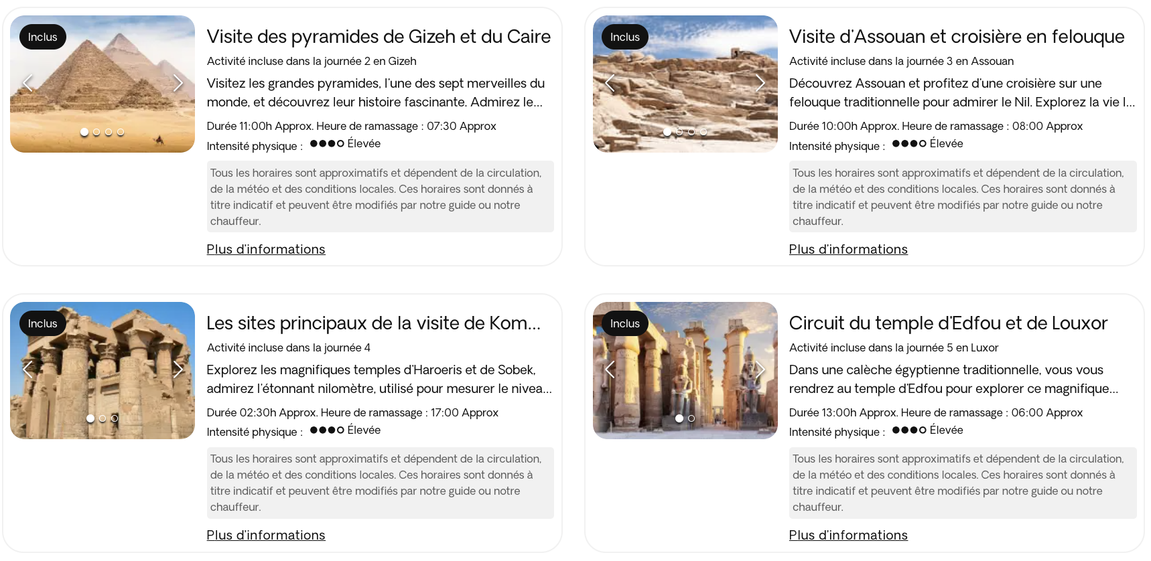Advance the Edfou and Louxor temple carousel
This screenshot has height=561, width=1151.
[760, 370]
